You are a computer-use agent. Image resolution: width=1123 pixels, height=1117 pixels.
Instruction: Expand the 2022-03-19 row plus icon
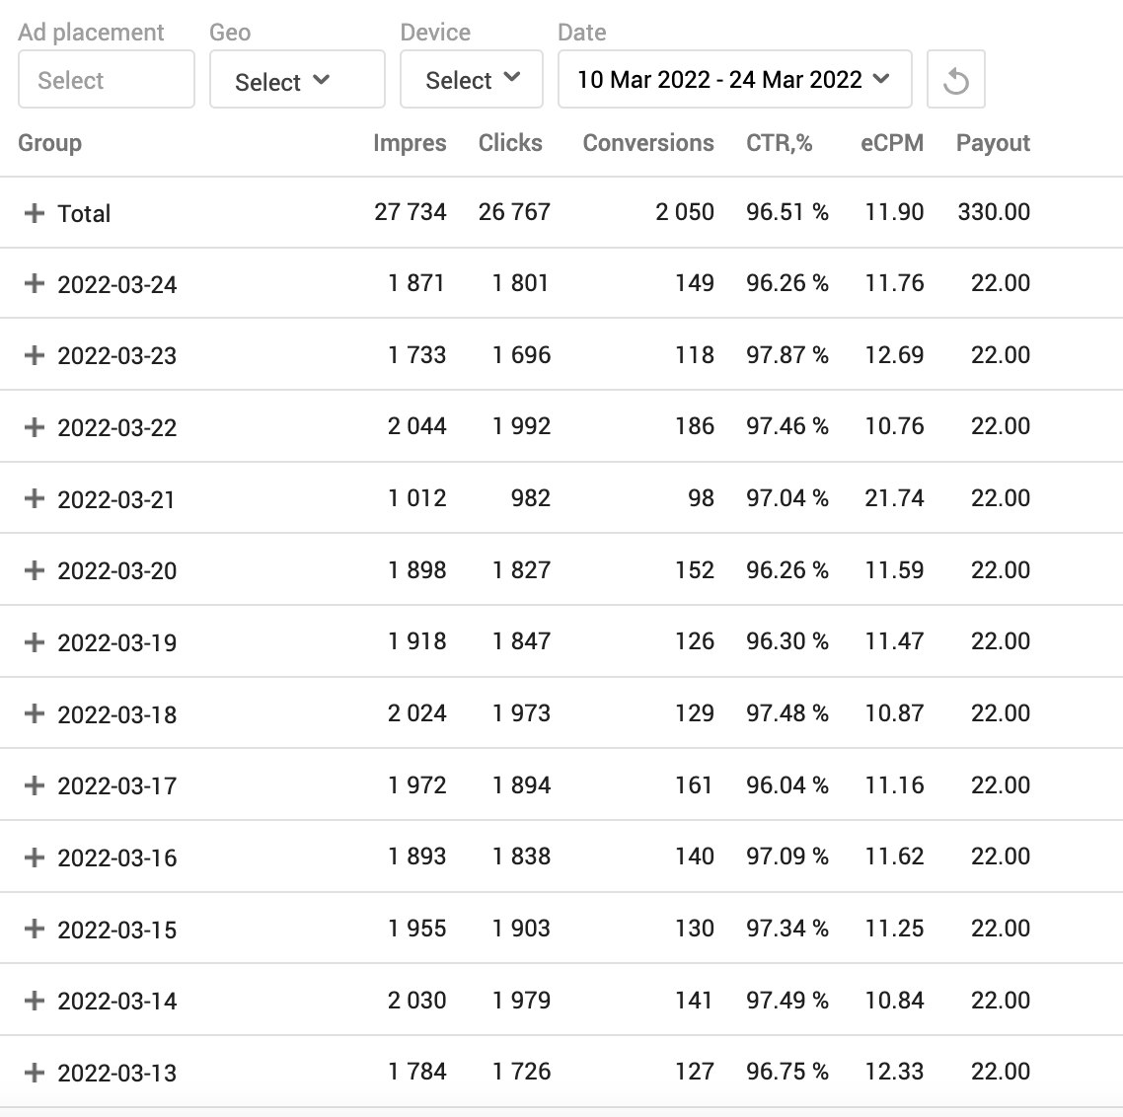tap(35, 642)
